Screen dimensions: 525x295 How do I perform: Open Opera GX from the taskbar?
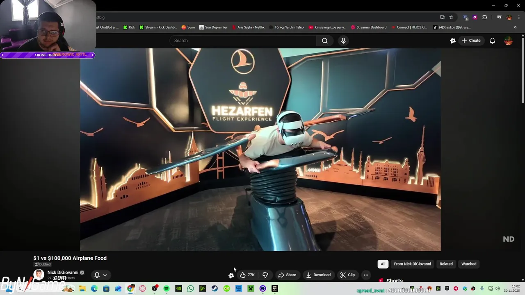tap(142, 288)
